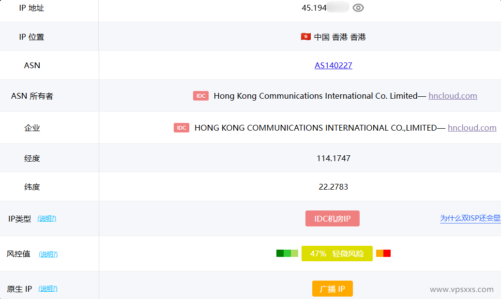This screenshot has height=299, width=501.
Task: Click the Hong Kong flag icon
Action: click(x=305, y=36)
